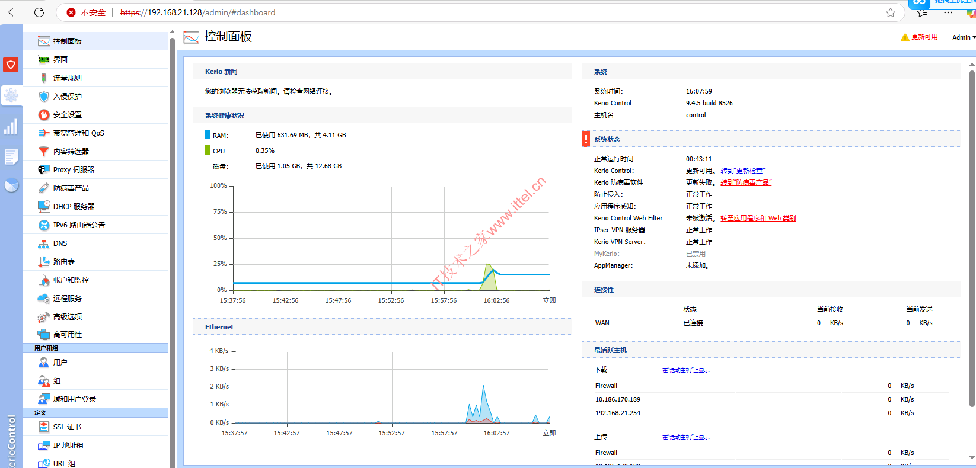Click the dashboard vertical scrollbar
This screenshot has width=976, height=468.
tap(972, 238)
